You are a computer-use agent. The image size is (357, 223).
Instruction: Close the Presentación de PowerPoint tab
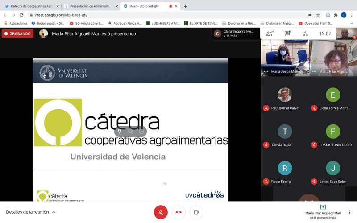click(x=116, y=6)
